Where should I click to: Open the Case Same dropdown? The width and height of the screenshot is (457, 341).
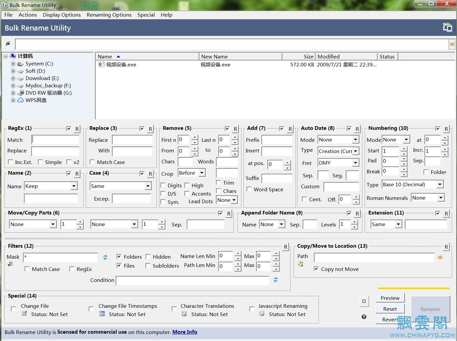pos(148,186)
